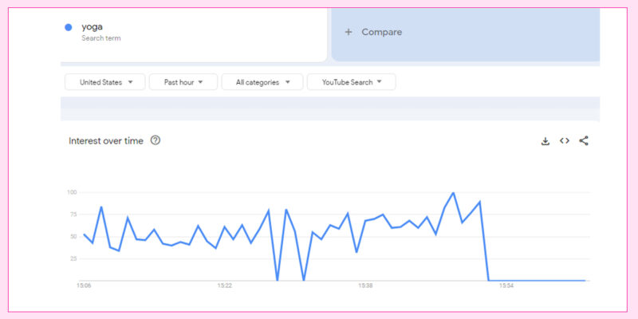Download the Interest over time CSV
This screenshot has width=638, height=319.
click(x=545, y=141)
